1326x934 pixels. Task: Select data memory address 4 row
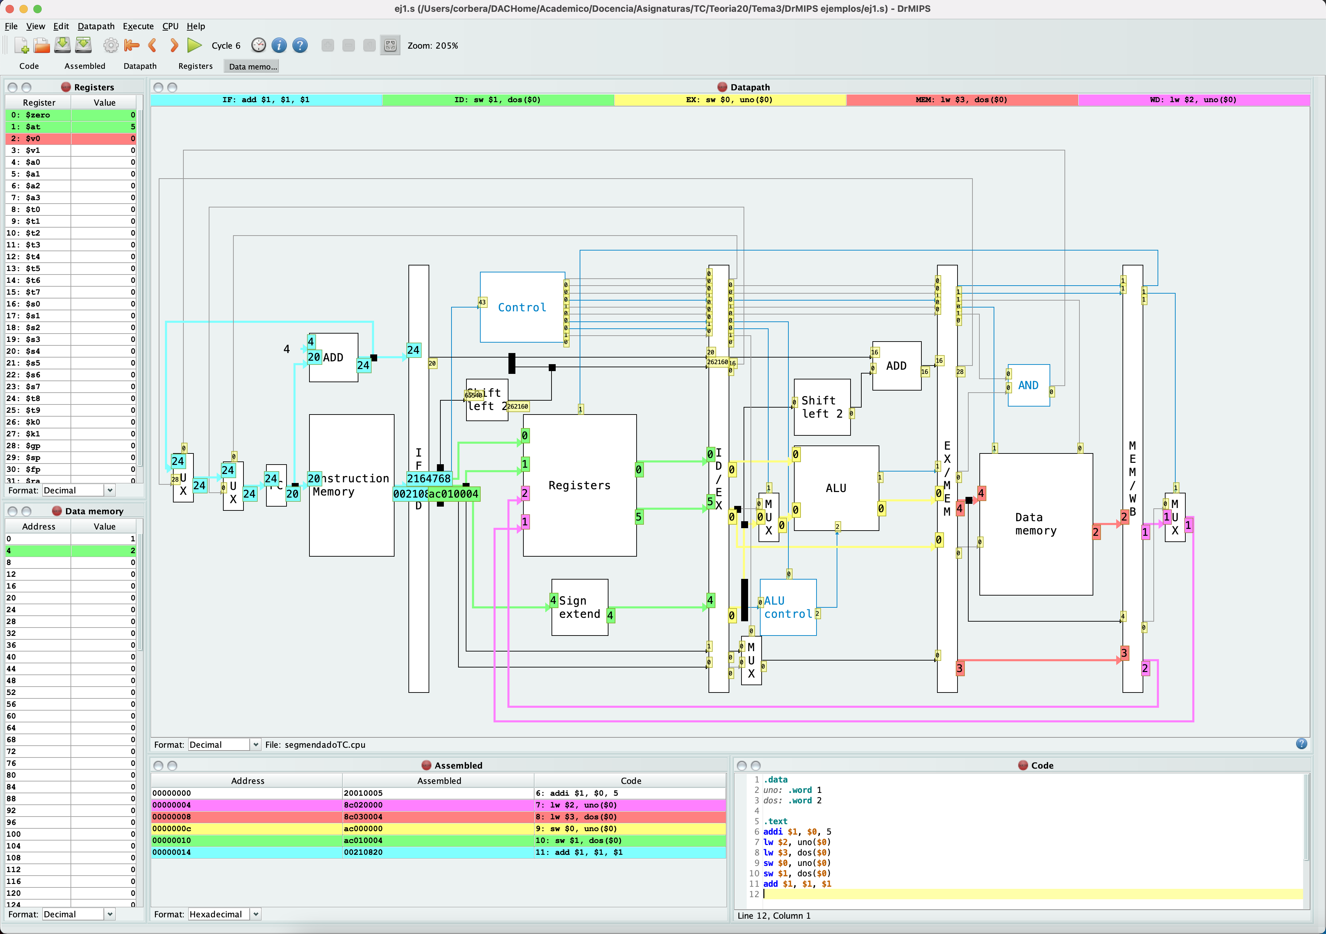(x=71, y=550)
